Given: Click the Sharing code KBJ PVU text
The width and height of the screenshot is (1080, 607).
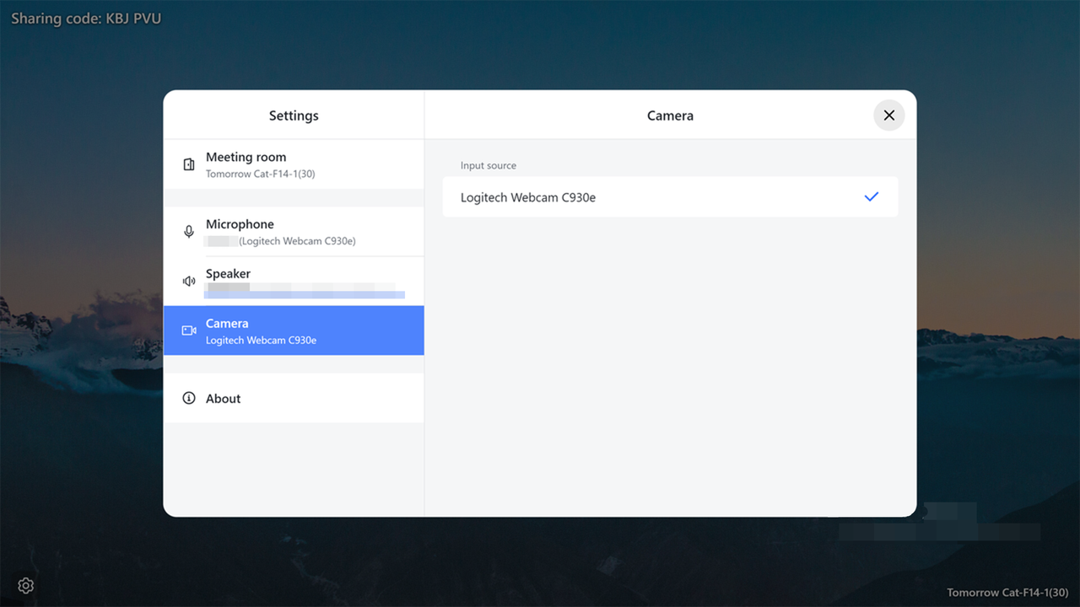Looking at the screenshot, I should pos(86,19).
